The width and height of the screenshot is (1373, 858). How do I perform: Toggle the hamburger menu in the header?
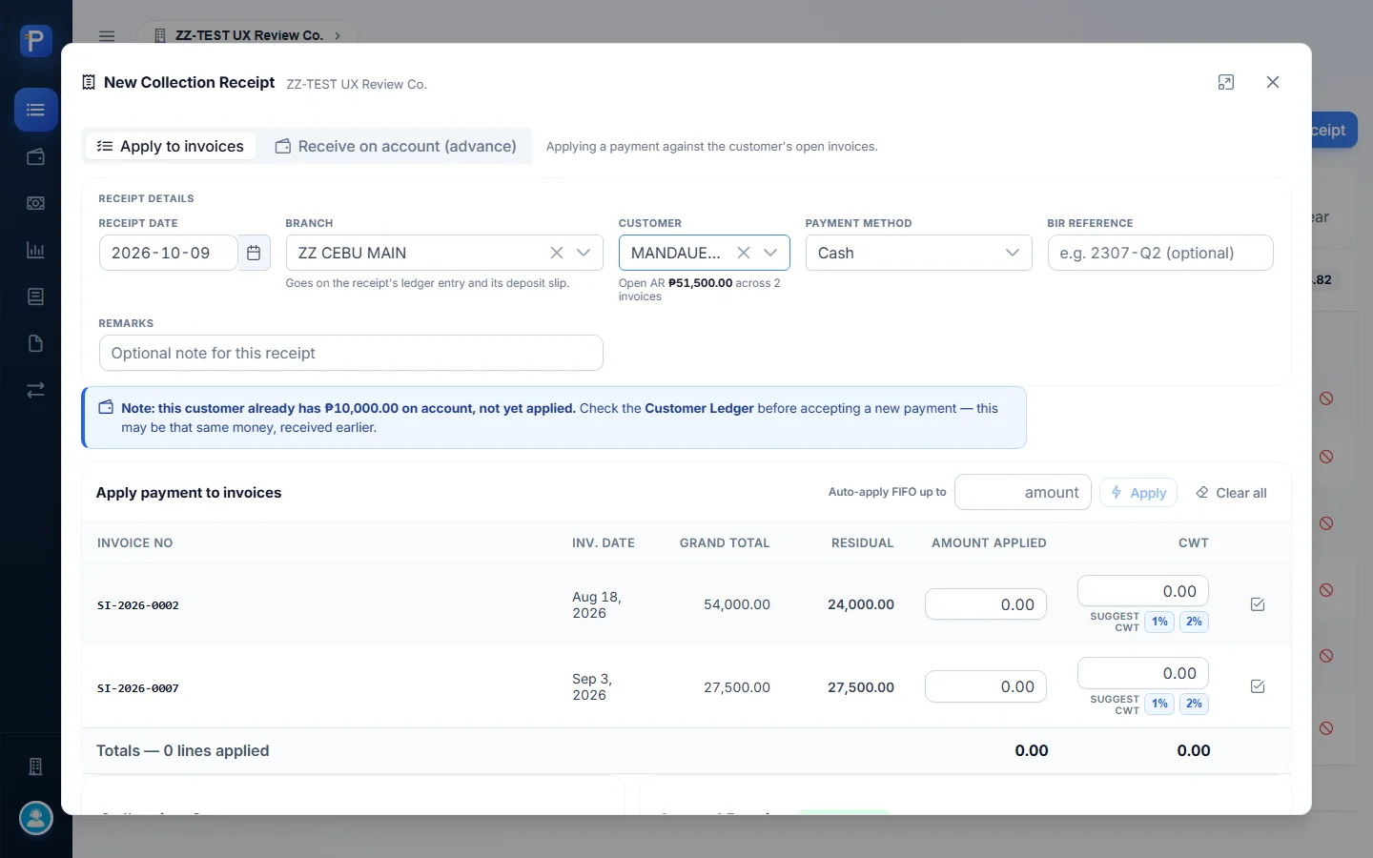click(107, 36)
